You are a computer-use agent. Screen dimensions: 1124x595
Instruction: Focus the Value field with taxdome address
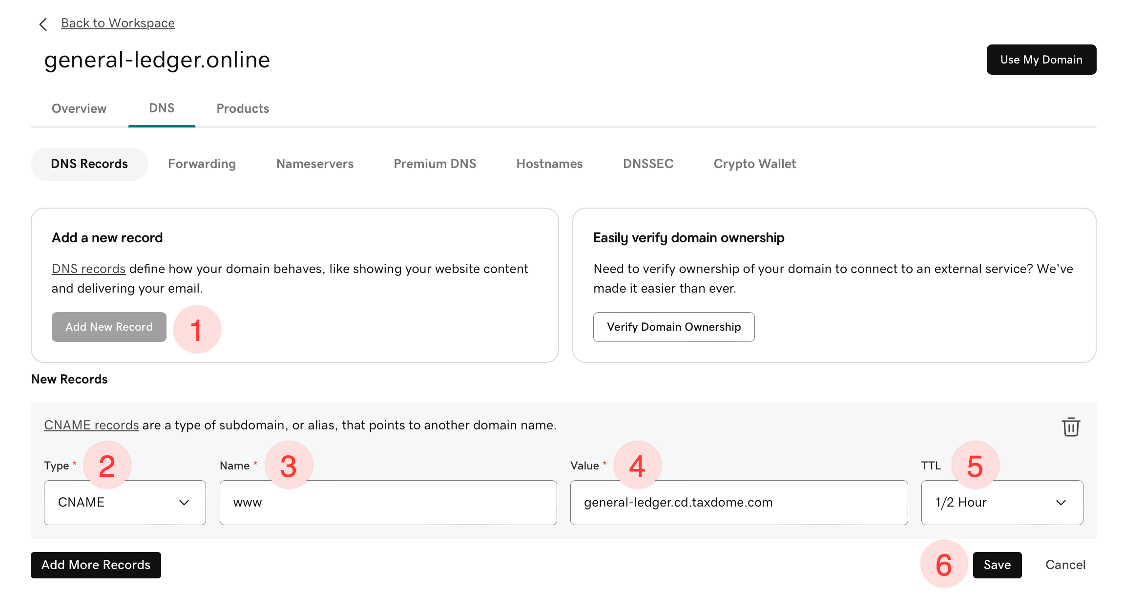[738, 502]
